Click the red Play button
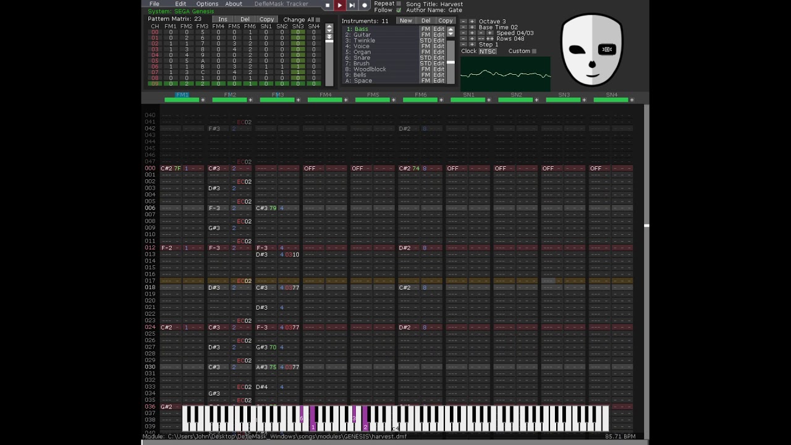Screen dimensions: 791x445 [339, 5]
